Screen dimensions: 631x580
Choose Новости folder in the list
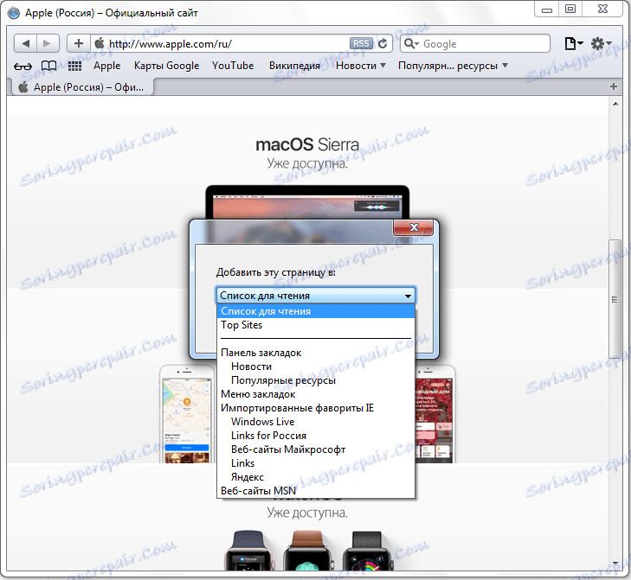(315, 366)
